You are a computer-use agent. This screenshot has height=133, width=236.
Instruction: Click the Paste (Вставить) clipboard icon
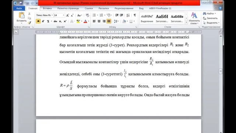(21, 16)
